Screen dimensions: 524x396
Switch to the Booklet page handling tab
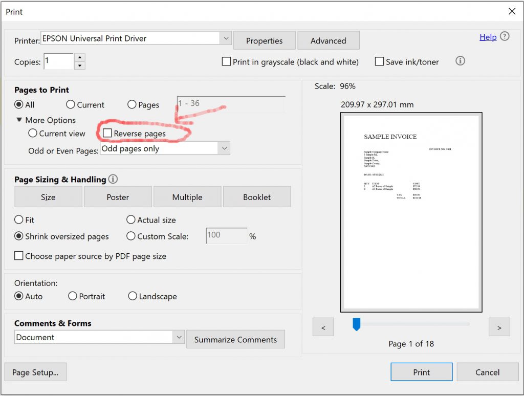pyautogui.click(x=257, y=196)
